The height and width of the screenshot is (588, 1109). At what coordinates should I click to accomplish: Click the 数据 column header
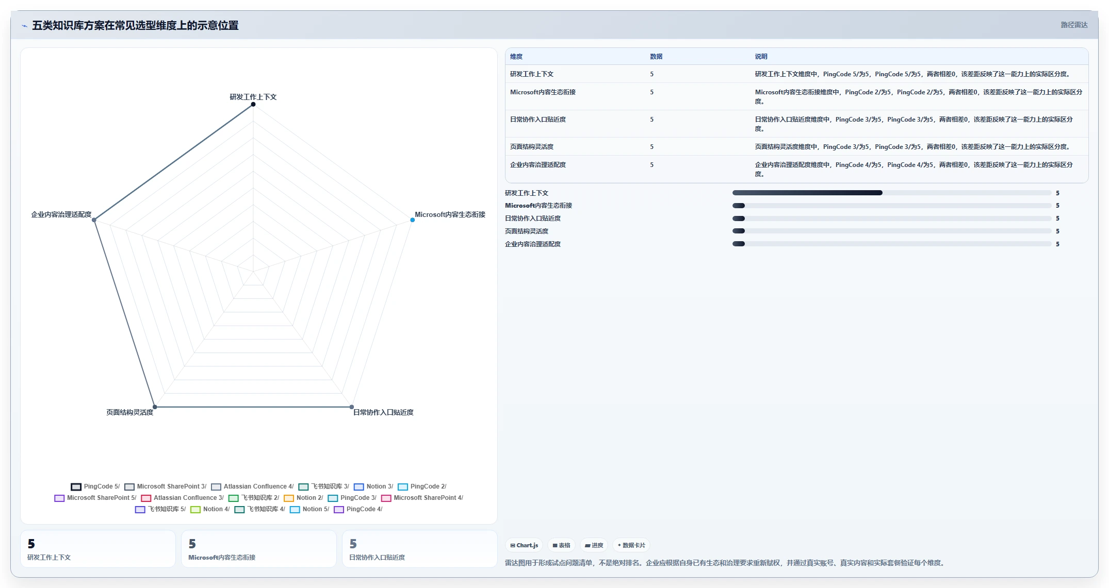[656, 57]
